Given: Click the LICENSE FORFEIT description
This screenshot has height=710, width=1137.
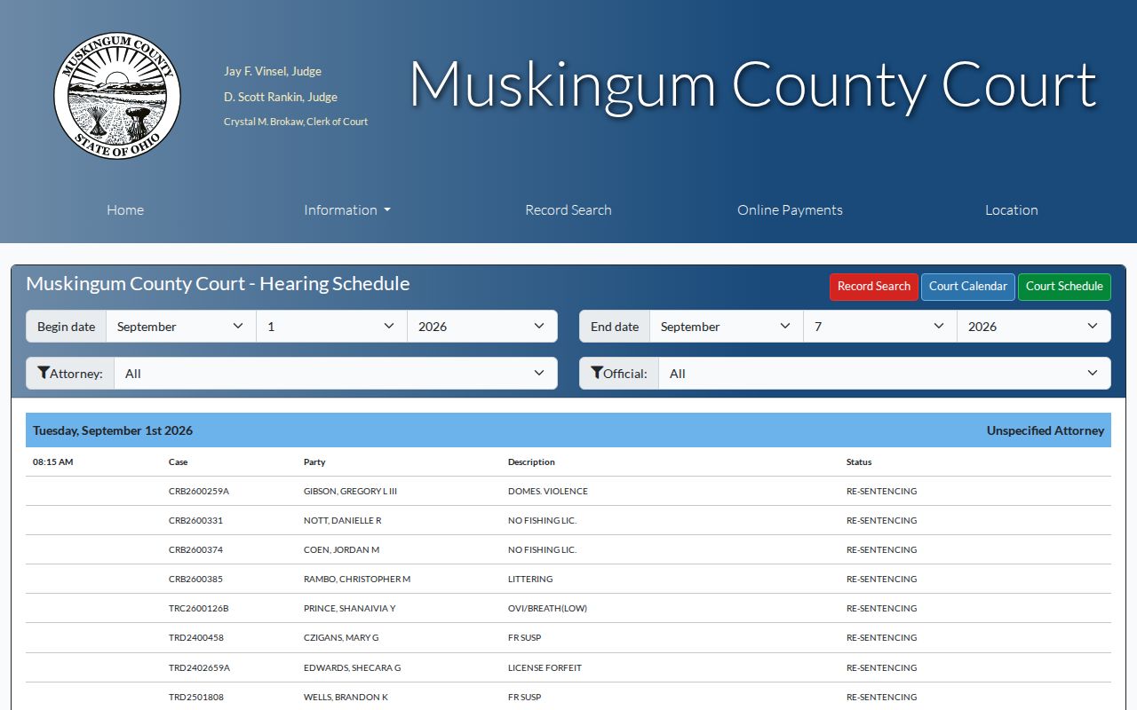Looking at the screenshot, I should (x=545, y=667).
